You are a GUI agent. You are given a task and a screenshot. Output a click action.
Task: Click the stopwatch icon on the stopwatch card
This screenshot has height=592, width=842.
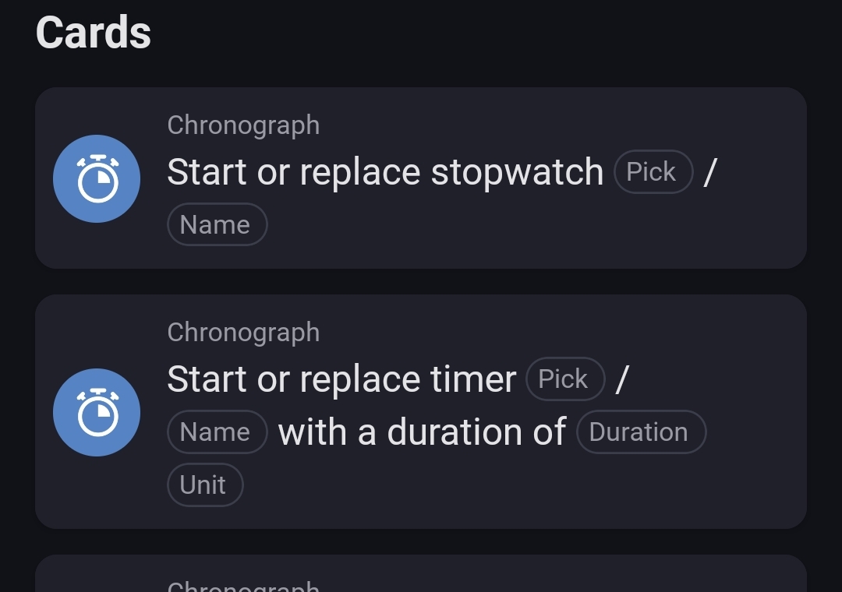pos(97,178)
